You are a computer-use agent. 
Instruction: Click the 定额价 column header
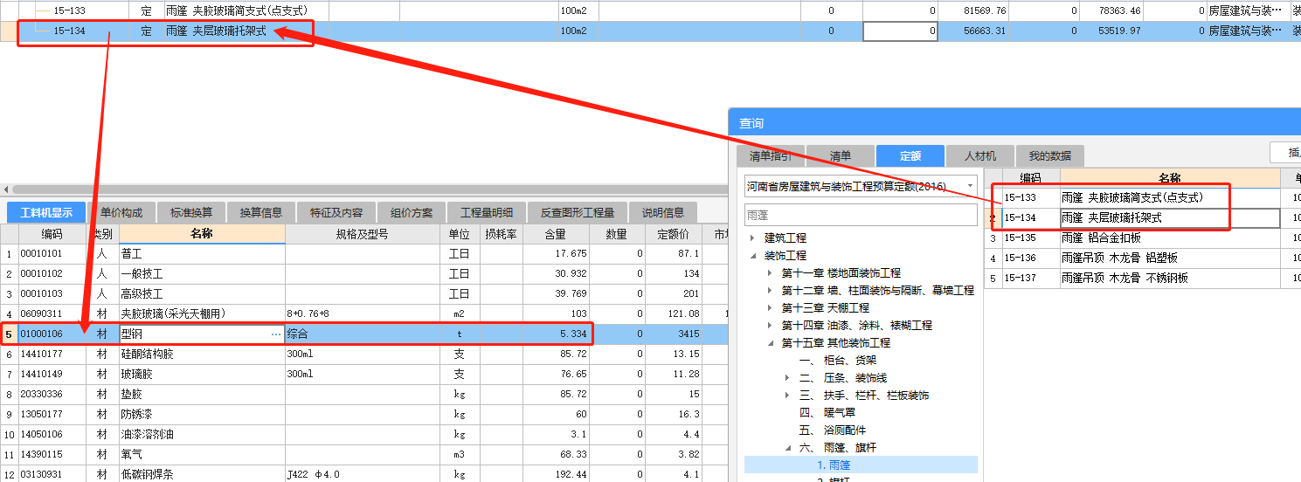(x=674, y=234)
